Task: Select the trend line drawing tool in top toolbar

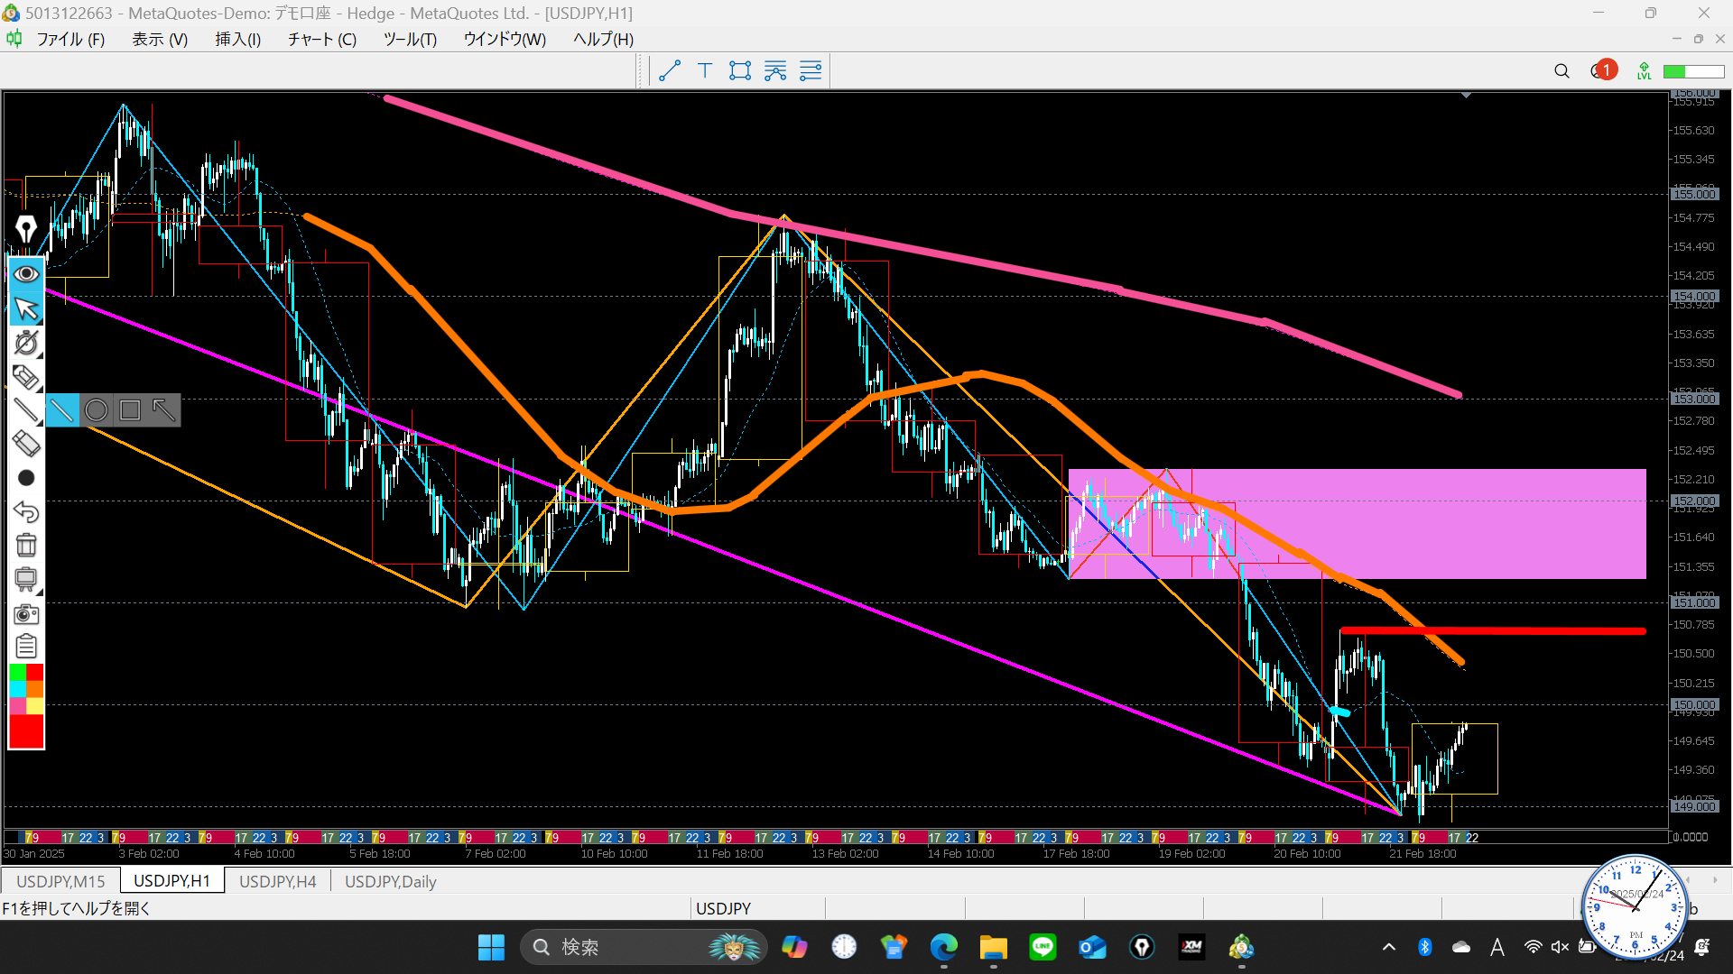Action: click(x=669, y=71)
